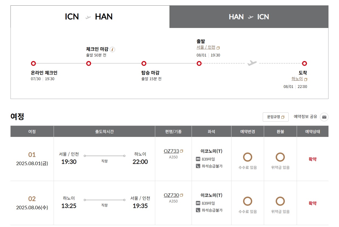
Task: Click the phone icon in OZ730 seat row
Action: 198,210
